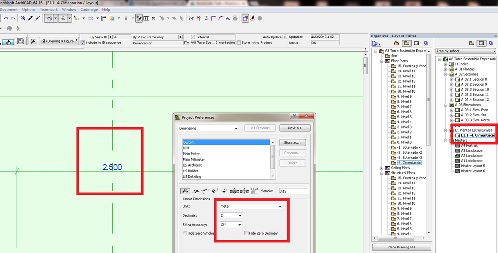Open the Window menu
The width and height of the screenshot is (498, 253).
[x=69, y=10]
